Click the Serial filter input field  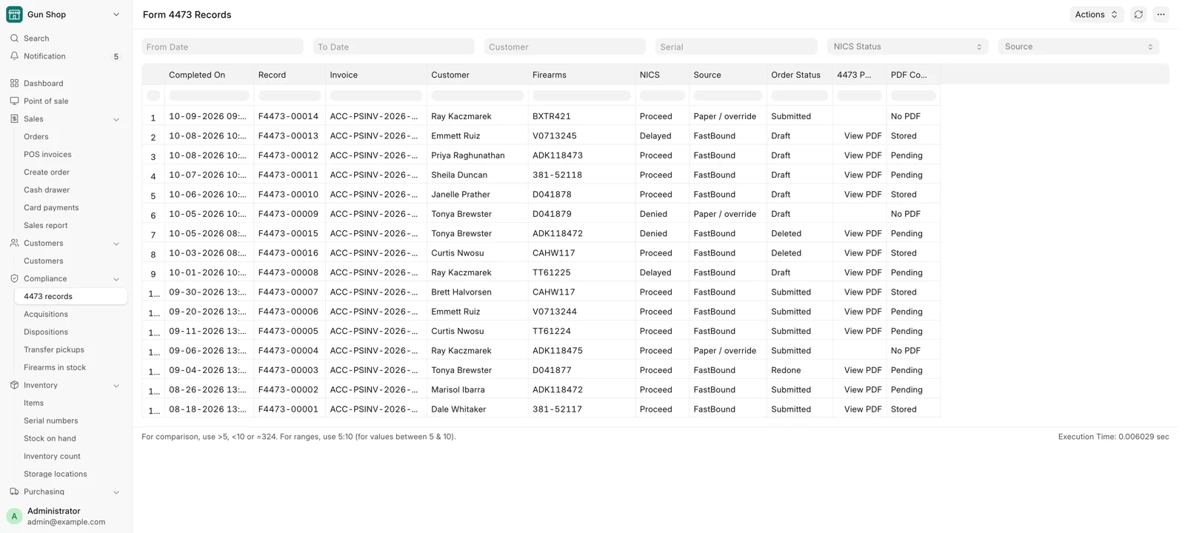tap(736, 47)
